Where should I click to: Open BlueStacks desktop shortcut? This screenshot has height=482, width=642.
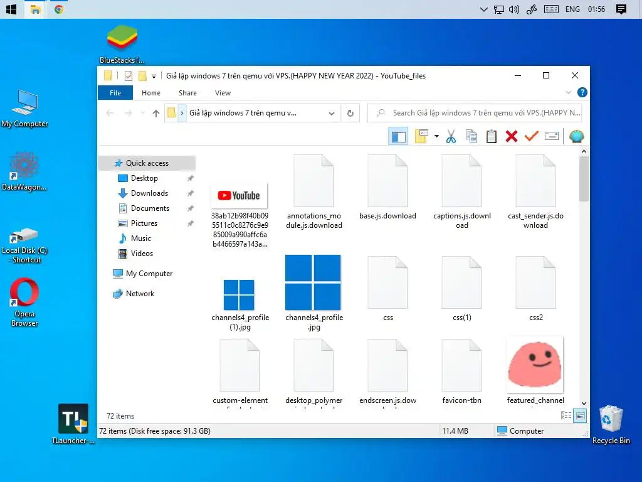(x=122, y=45)
